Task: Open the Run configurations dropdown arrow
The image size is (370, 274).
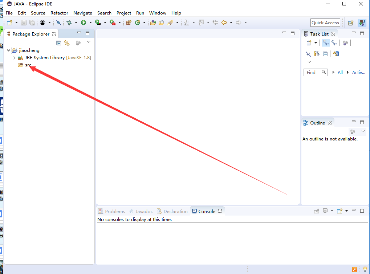Action: coord(90,23)
